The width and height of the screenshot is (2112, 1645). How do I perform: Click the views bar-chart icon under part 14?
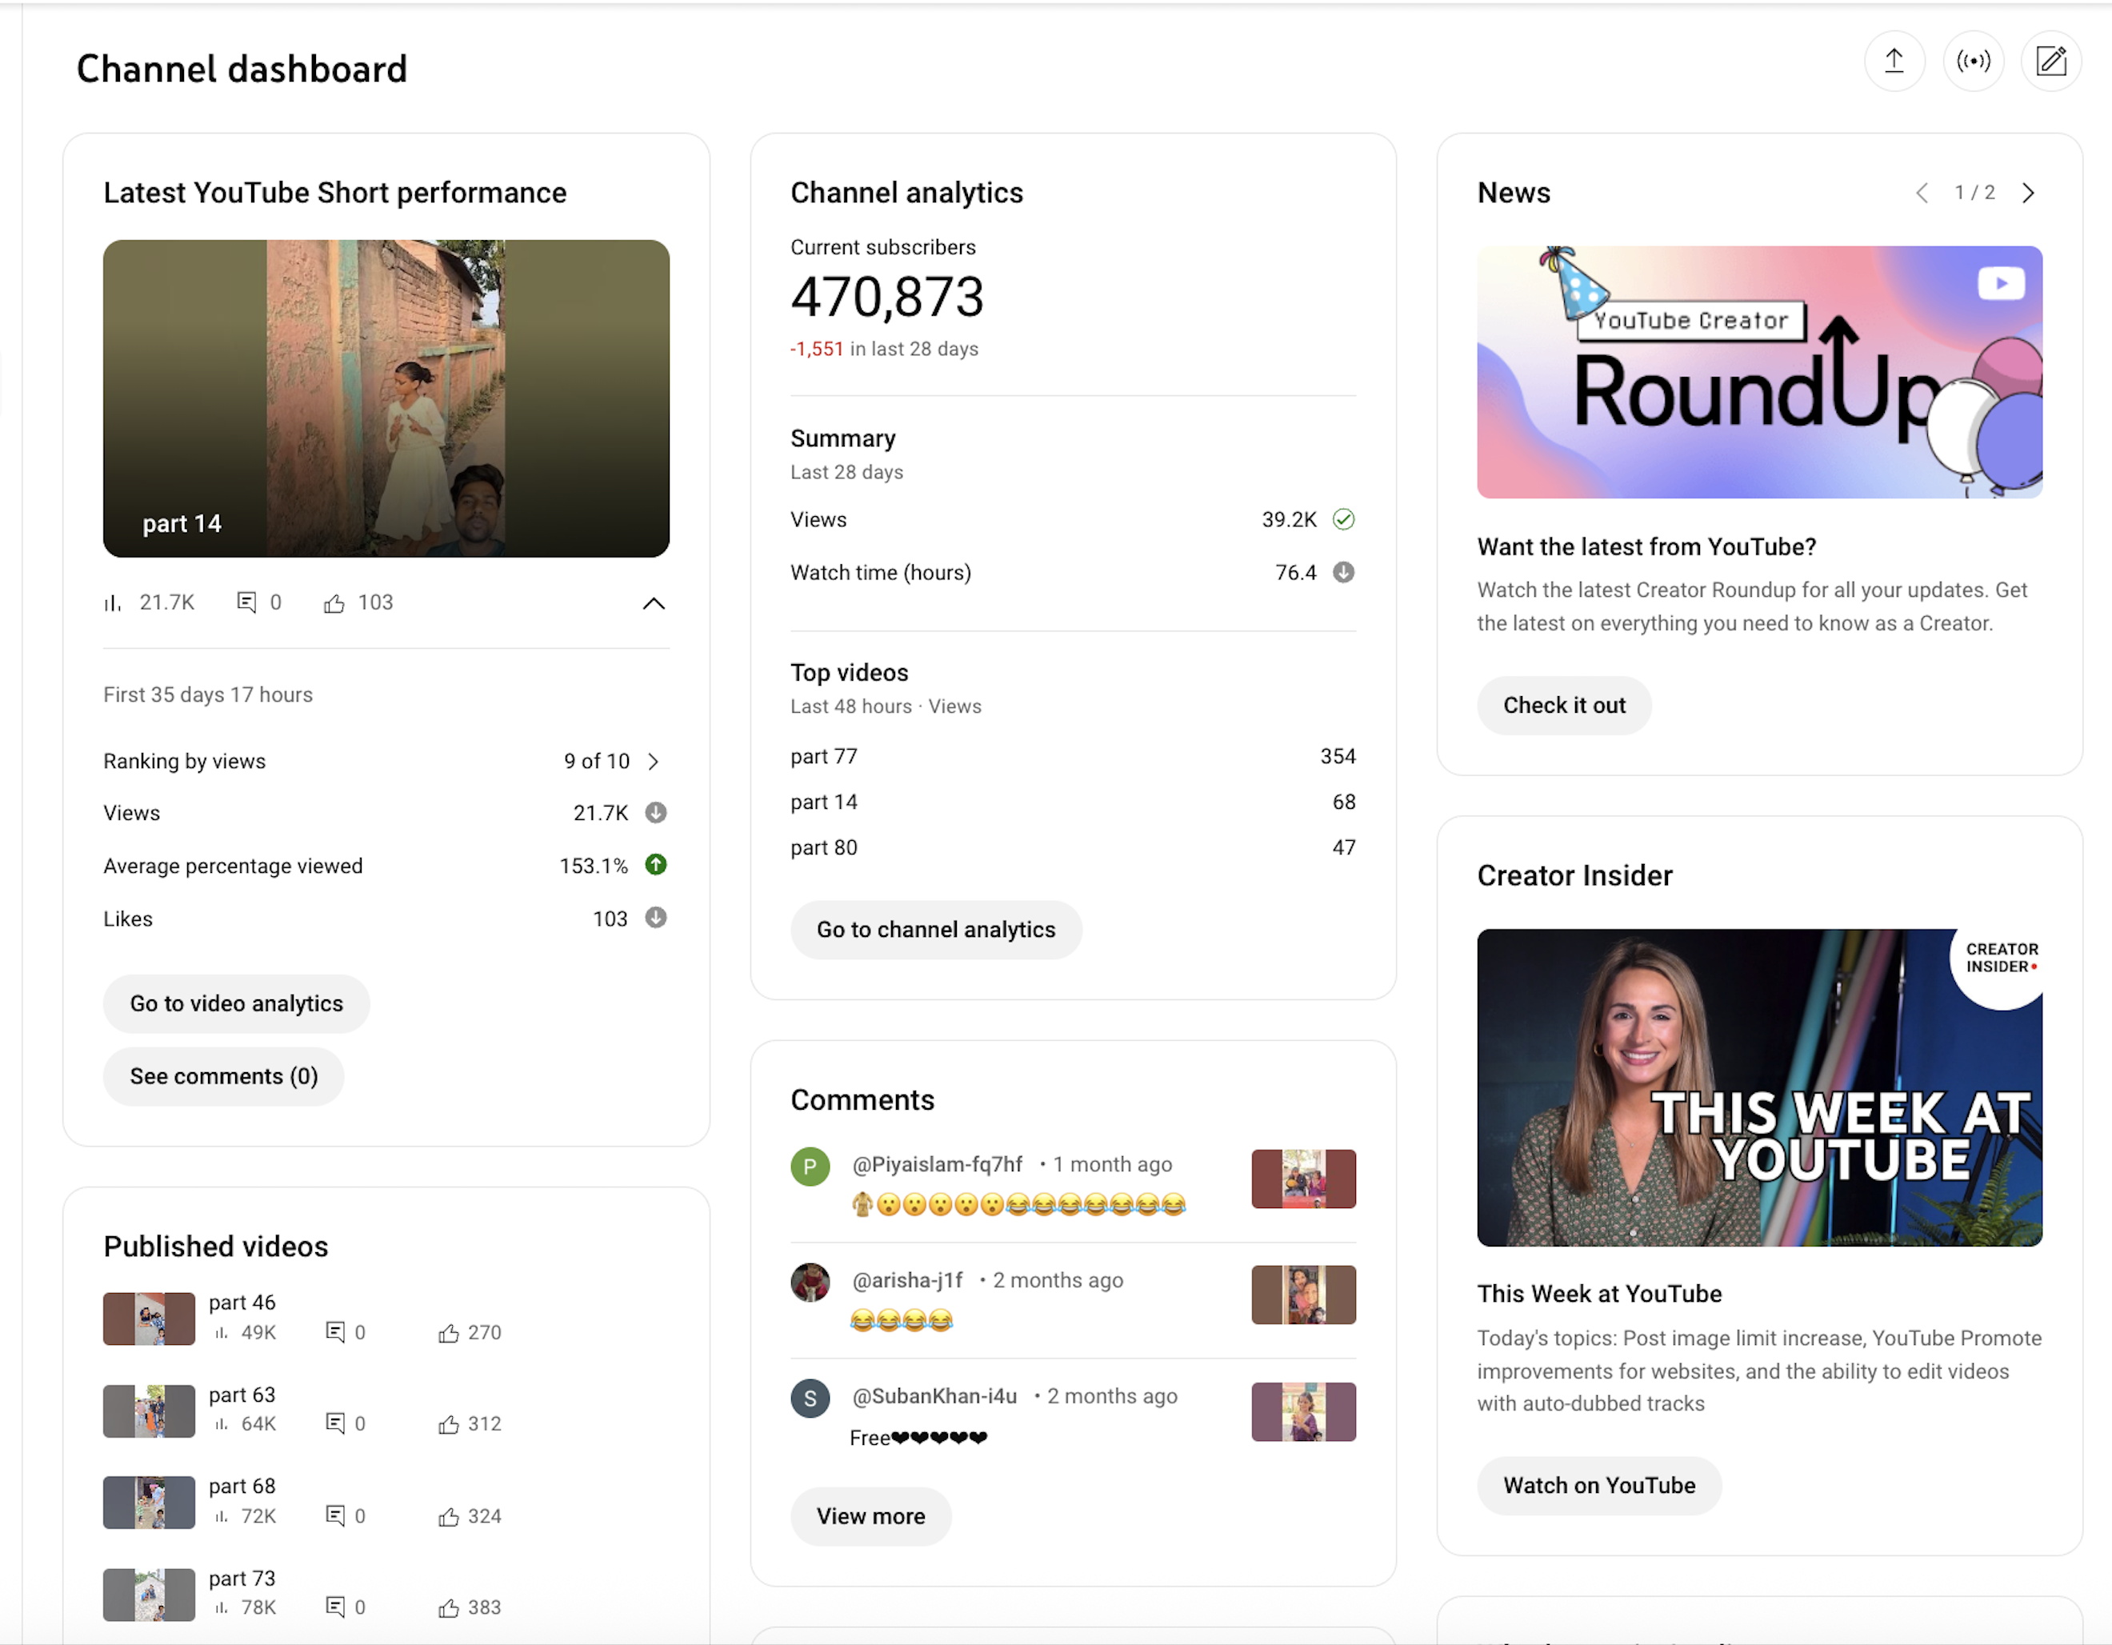point(113,603)
